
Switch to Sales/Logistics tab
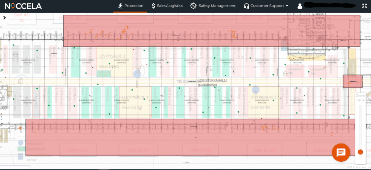coord(167,6)
